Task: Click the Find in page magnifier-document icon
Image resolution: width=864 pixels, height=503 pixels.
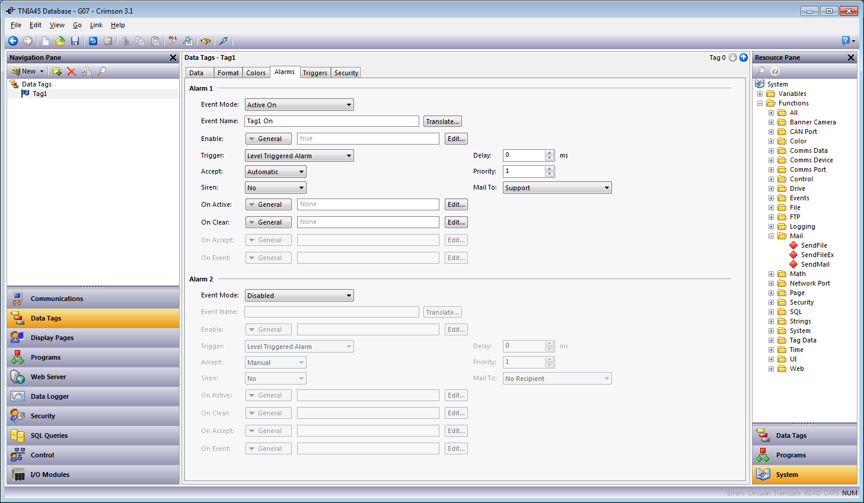Action: tap(187, 41)
